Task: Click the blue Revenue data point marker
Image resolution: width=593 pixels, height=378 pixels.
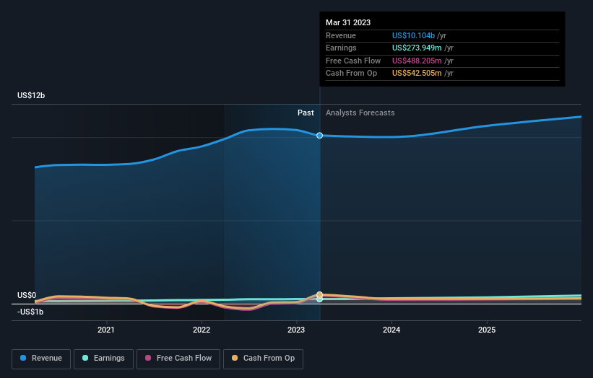Action: pos(319,135)
